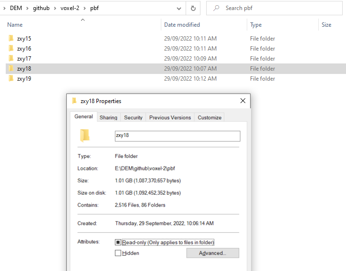Select the zxy16 folder name
The width and height of the screenshot is (346, 271).
(x=24, y=49)
